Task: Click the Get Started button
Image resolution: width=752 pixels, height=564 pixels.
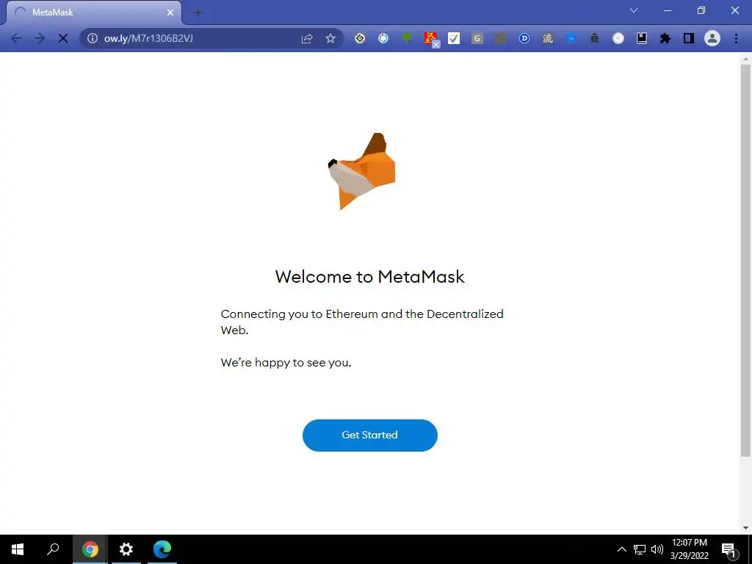Action: pos(370,435)
